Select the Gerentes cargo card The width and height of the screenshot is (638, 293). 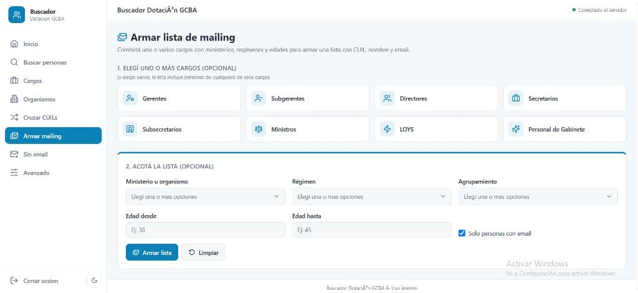[x=179, y=98]
